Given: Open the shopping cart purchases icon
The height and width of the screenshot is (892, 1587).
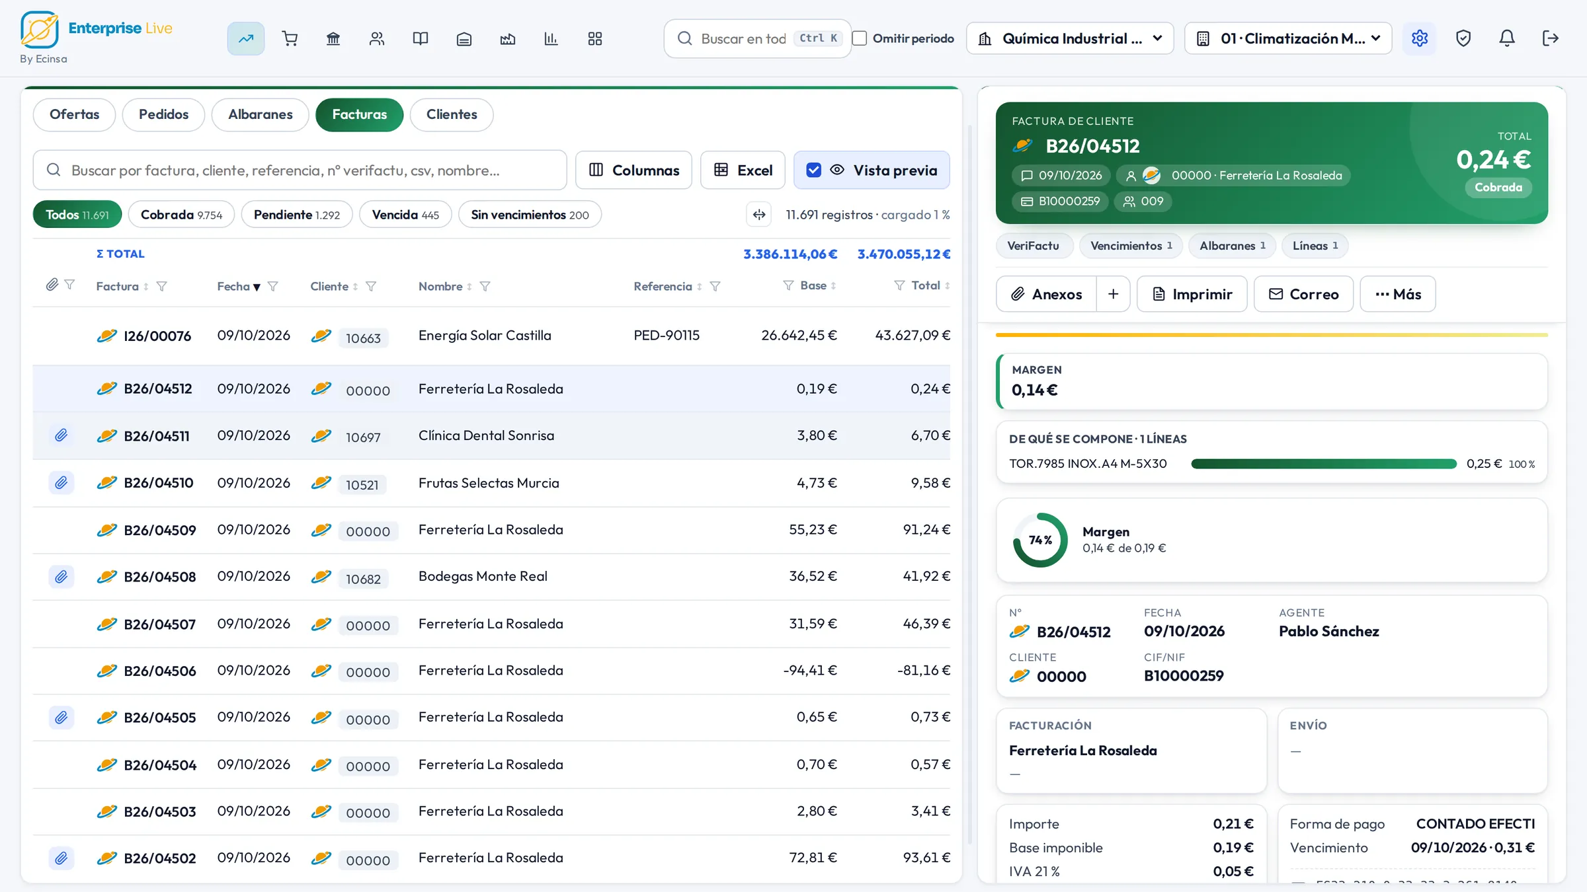Looking at the screenshot, I should pos(290,38).
